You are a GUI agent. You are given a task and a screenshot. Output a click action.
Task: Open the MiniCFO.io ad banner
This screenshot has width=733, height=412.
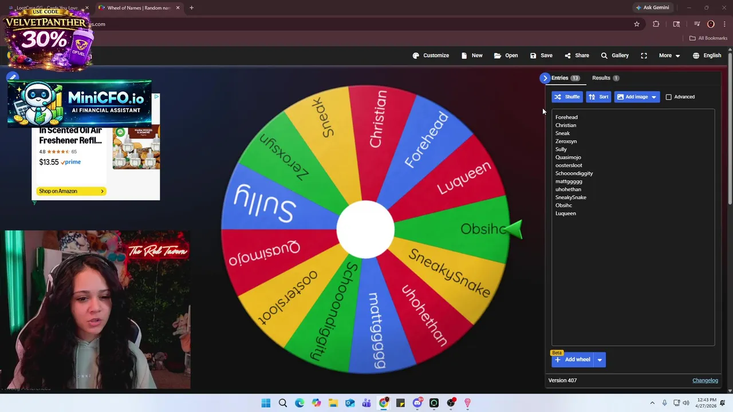tap(80, 103)
